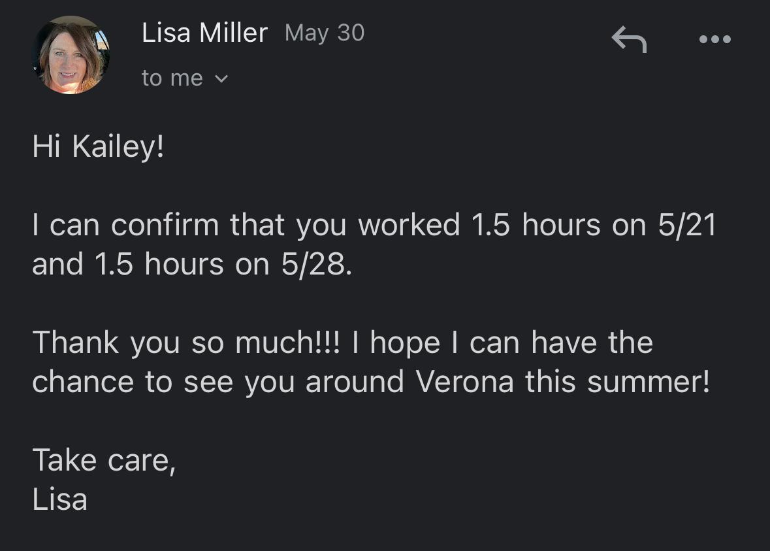Click the "Lisa" signature at the bottom
This screenshot has width=770, height=551.
(x=59, y=500)
